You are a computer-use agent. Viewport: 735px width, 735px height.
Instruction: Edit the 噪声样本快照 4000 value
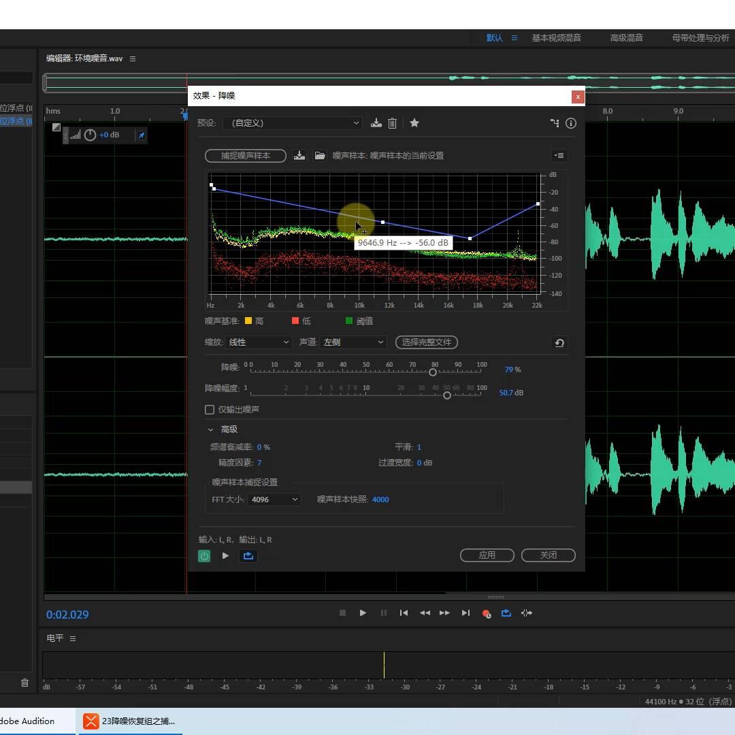(380, 500)
